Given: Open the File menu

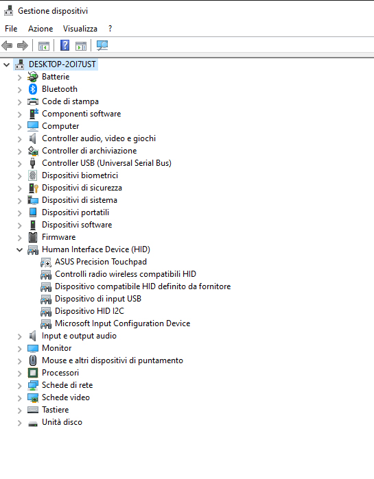Looking at the screenshot, I should pyautogui.click(x=11, y=29).
